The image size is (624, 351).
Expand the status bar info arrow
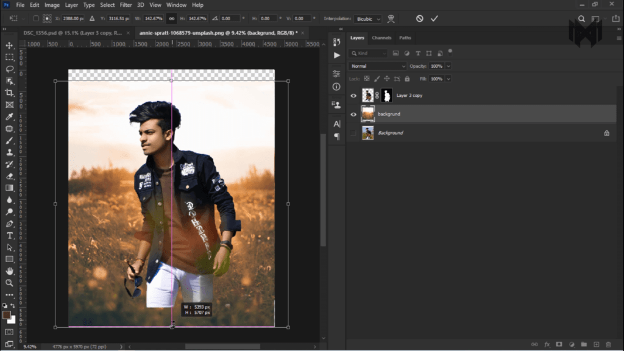coord(121,347)
